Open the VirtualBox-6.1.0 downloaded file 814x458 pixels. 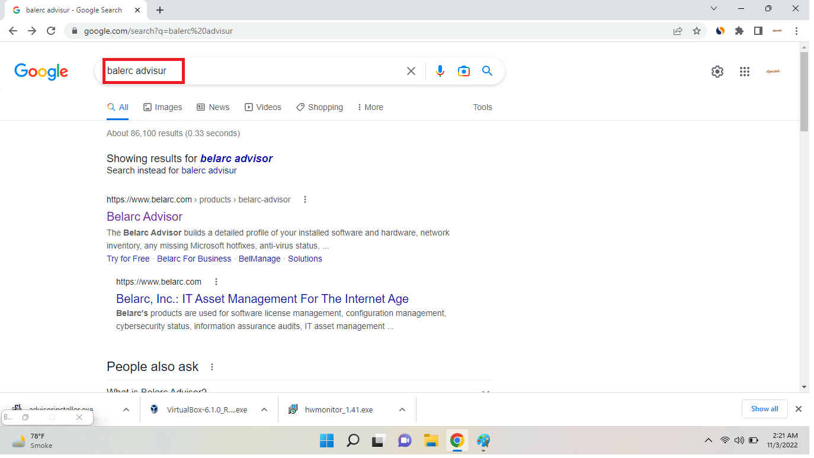click(x=199, y=409)
